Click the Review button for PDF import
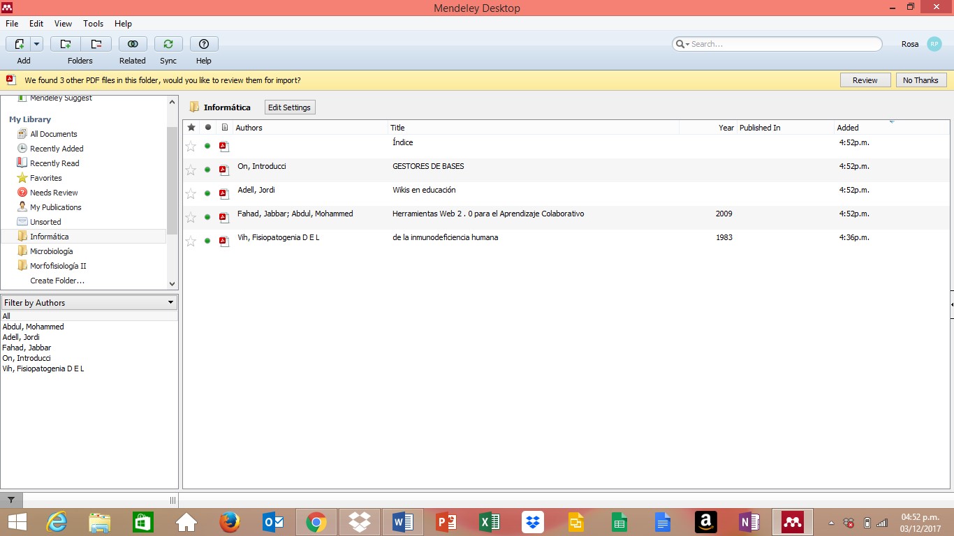 click(x=865, y=80)
